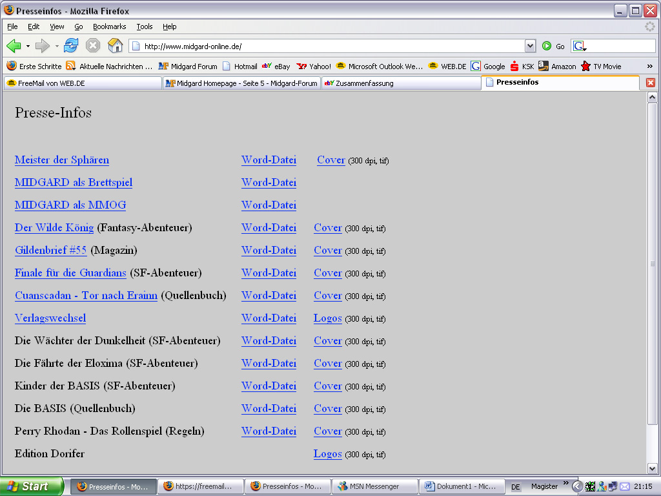Show hidden system tray icons arrow
This screenshot has width=661, height=496.
coord(576,486)
